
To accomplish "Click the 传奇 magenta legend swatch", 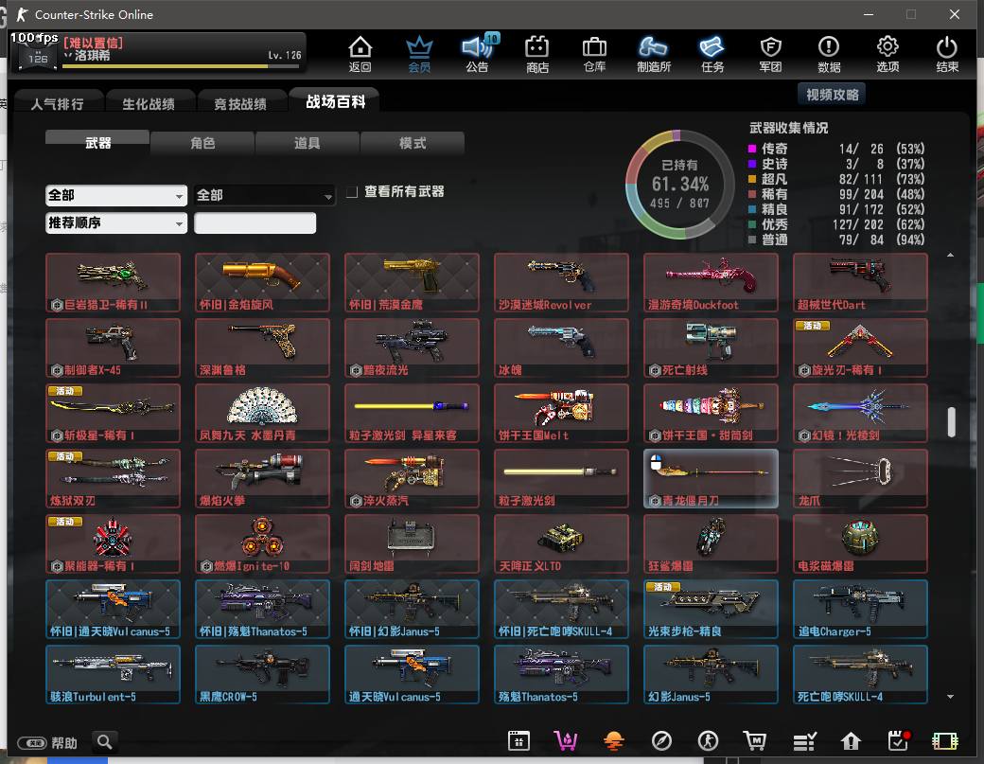I will pyautogui.click(x=752, y=149).
